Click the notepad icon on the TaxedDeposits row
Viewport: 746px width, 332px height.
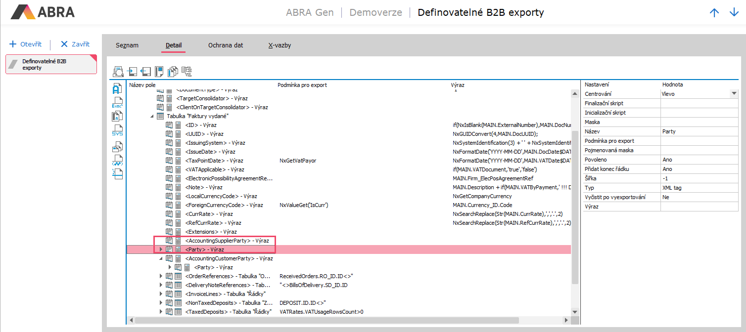[169, 312]
